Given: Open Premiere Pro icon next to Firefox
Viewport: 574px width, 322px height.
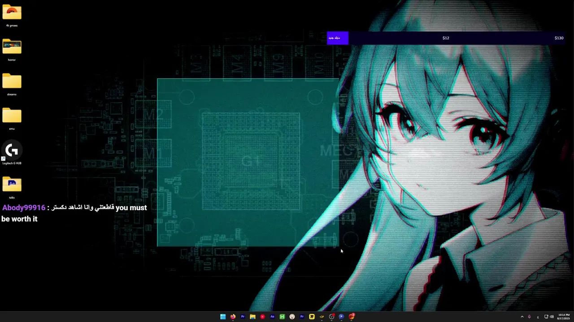Looking at the screenshot, I should (243, 317).
